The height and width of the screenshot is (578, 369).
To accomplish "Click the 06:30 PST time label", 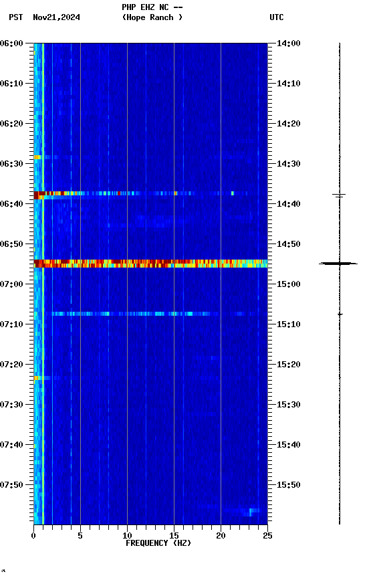I will click(11, 164).
